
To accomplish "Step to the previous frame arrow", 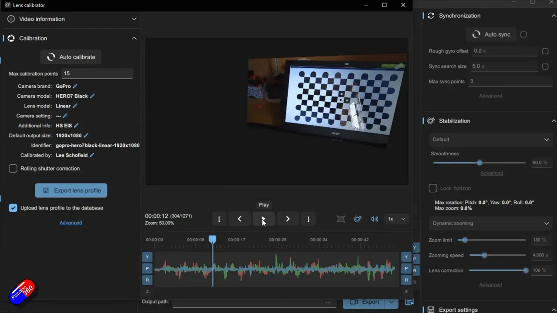I will coord(239,219).
